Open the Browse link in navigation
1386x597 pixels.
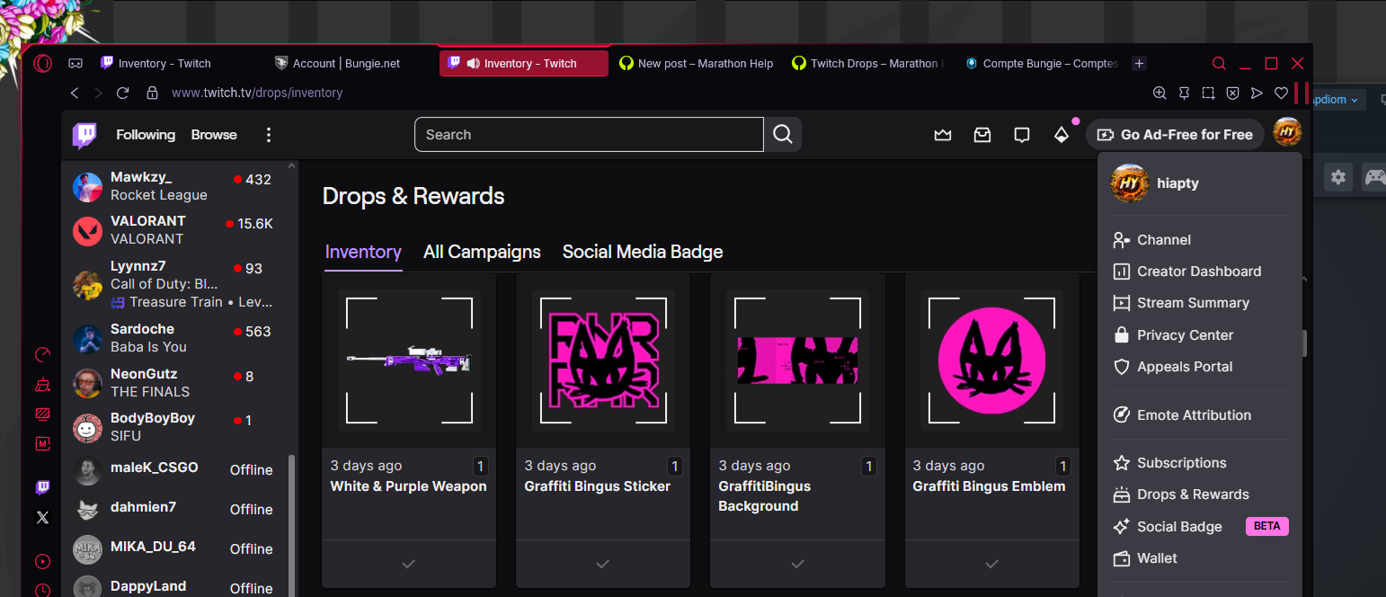(214, 135)
